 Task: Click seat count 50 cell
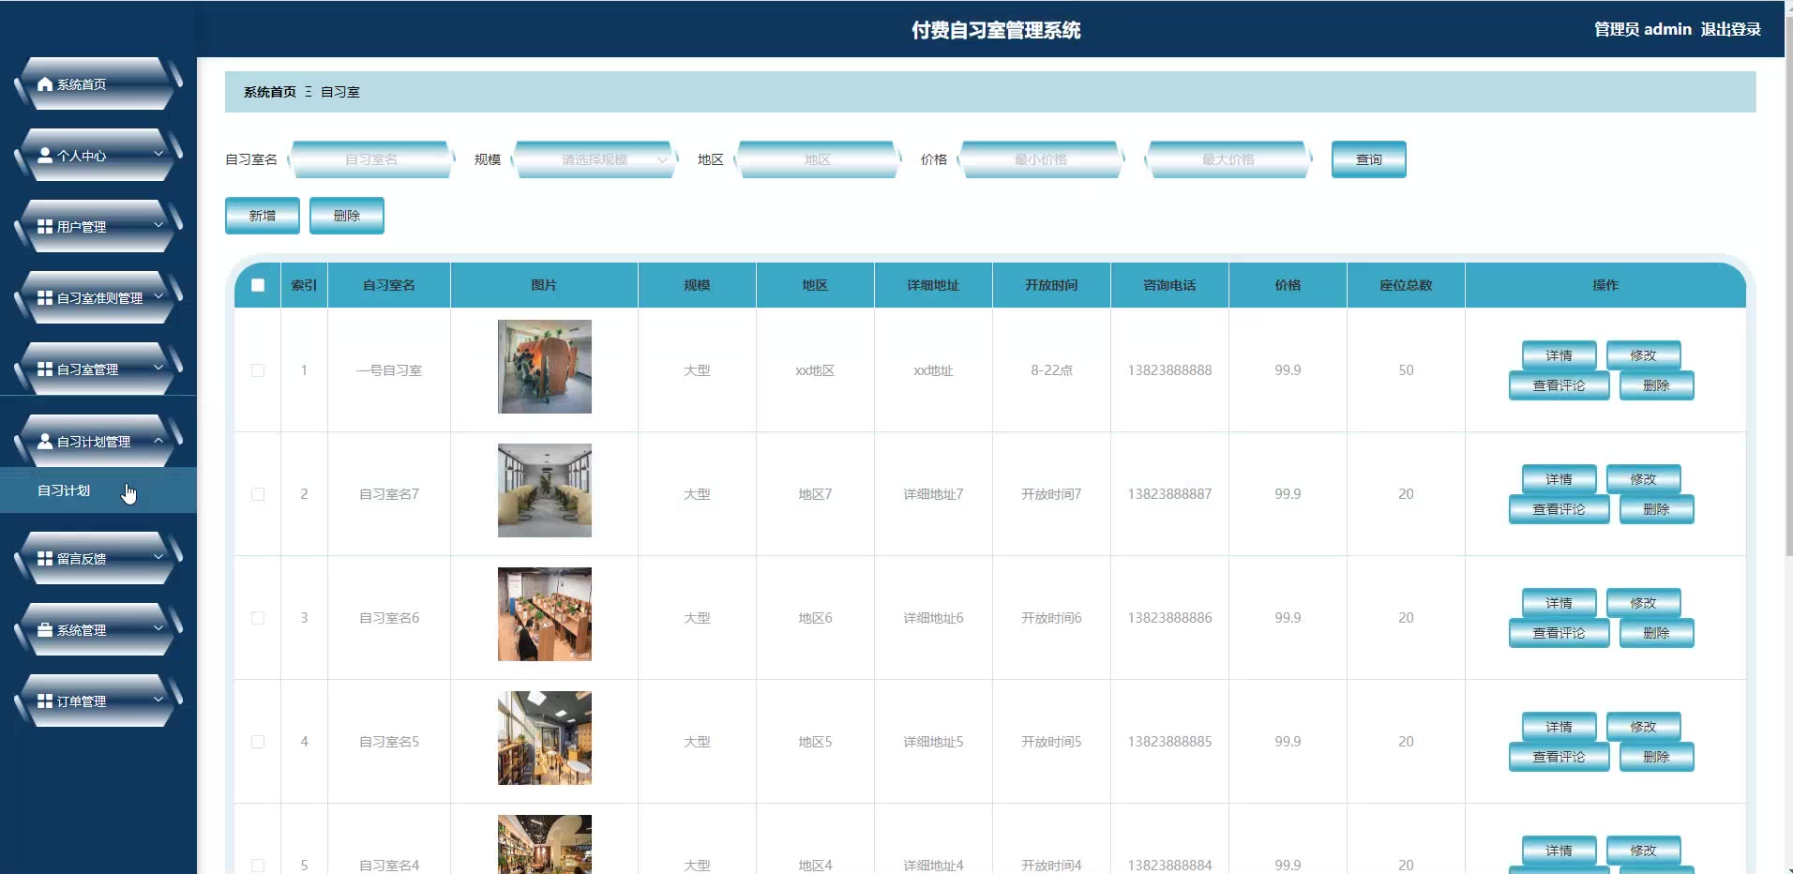pyautogui.click(x=1406, y=370)
